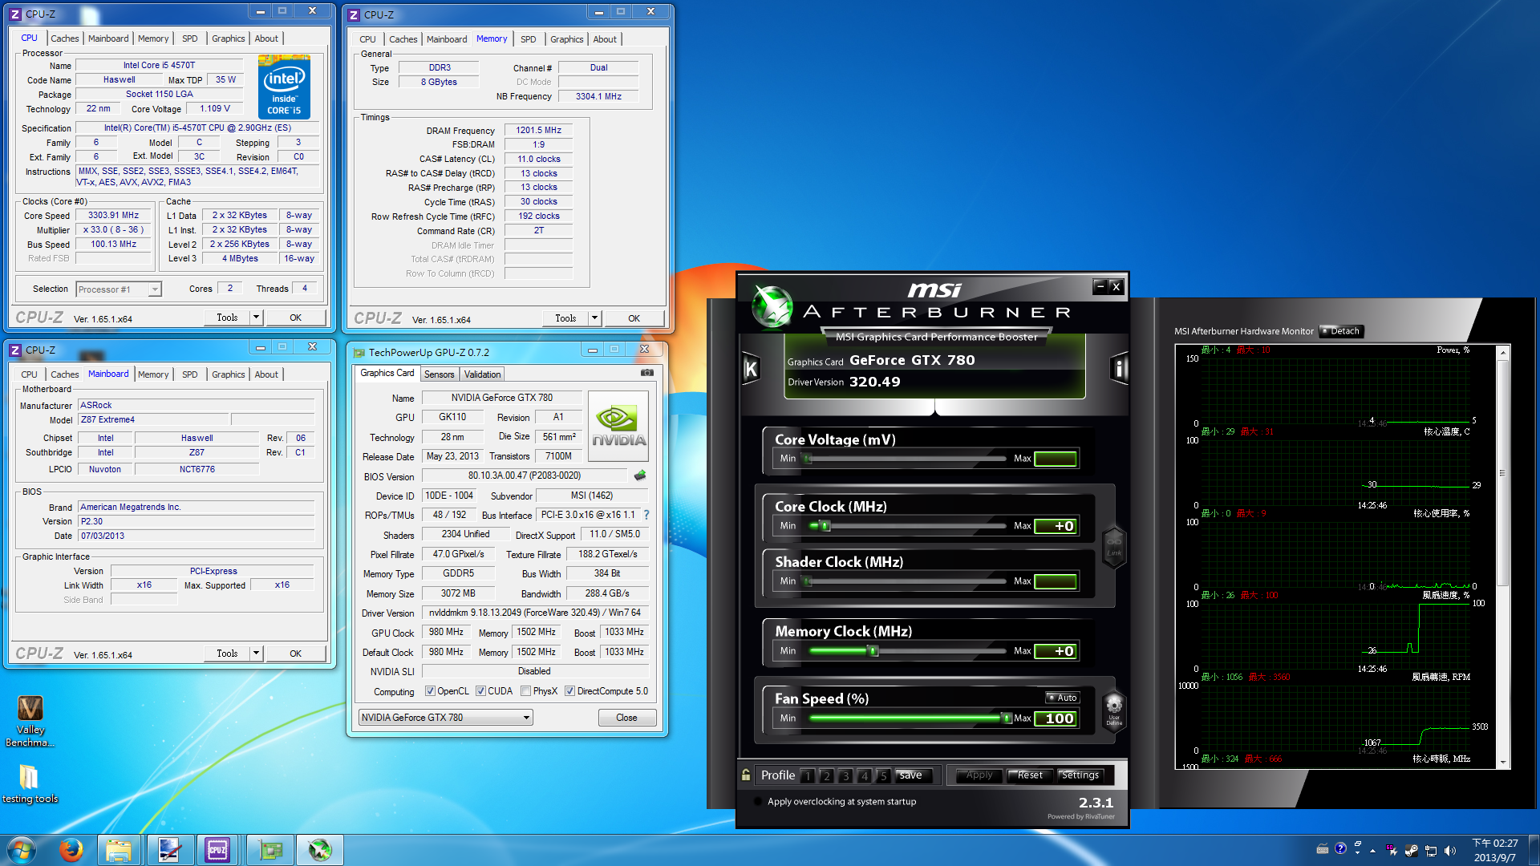
Task: Click the Memory Clock slider handle
Action: coord(873,651)
